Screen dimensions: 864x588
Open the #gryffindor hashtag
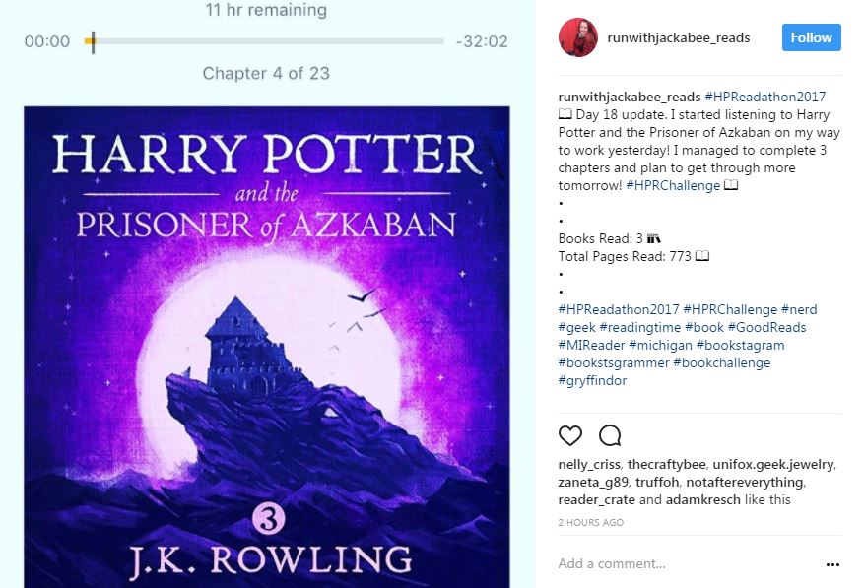click(x=592, y=381)
